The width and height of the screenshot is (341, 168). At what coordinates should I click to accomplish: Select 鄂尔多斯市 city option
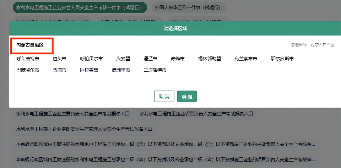point(282,59)
